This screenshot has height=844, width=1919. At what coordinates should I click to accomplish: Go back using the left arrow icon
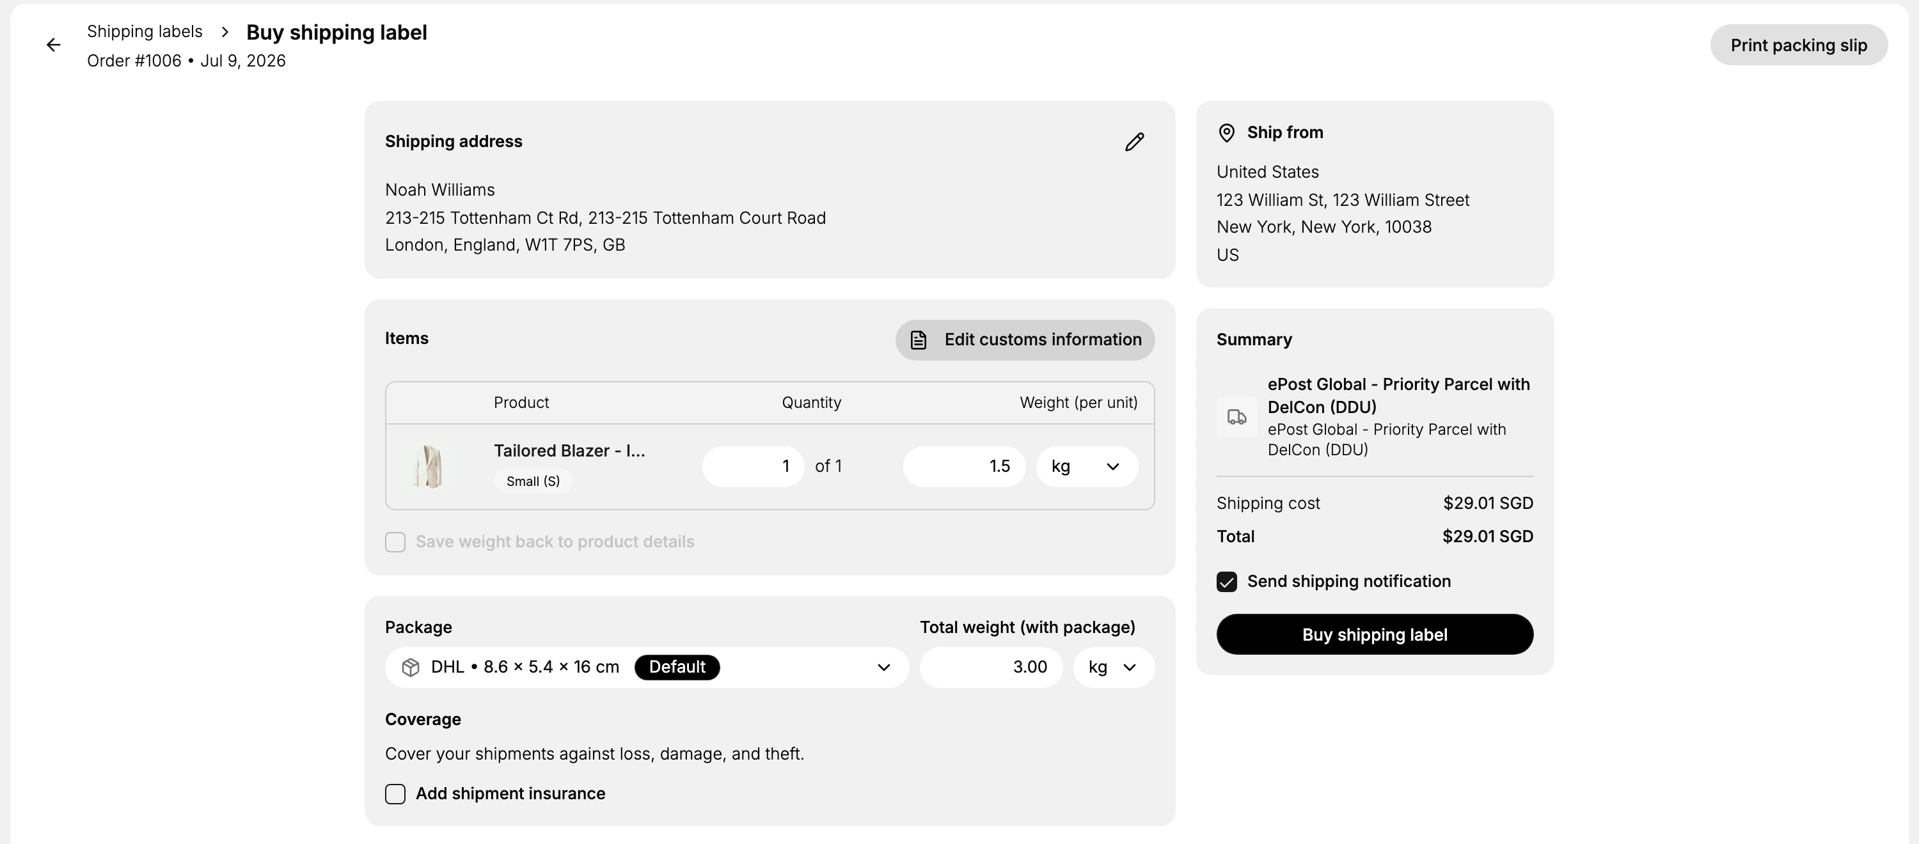coord(54,45)
